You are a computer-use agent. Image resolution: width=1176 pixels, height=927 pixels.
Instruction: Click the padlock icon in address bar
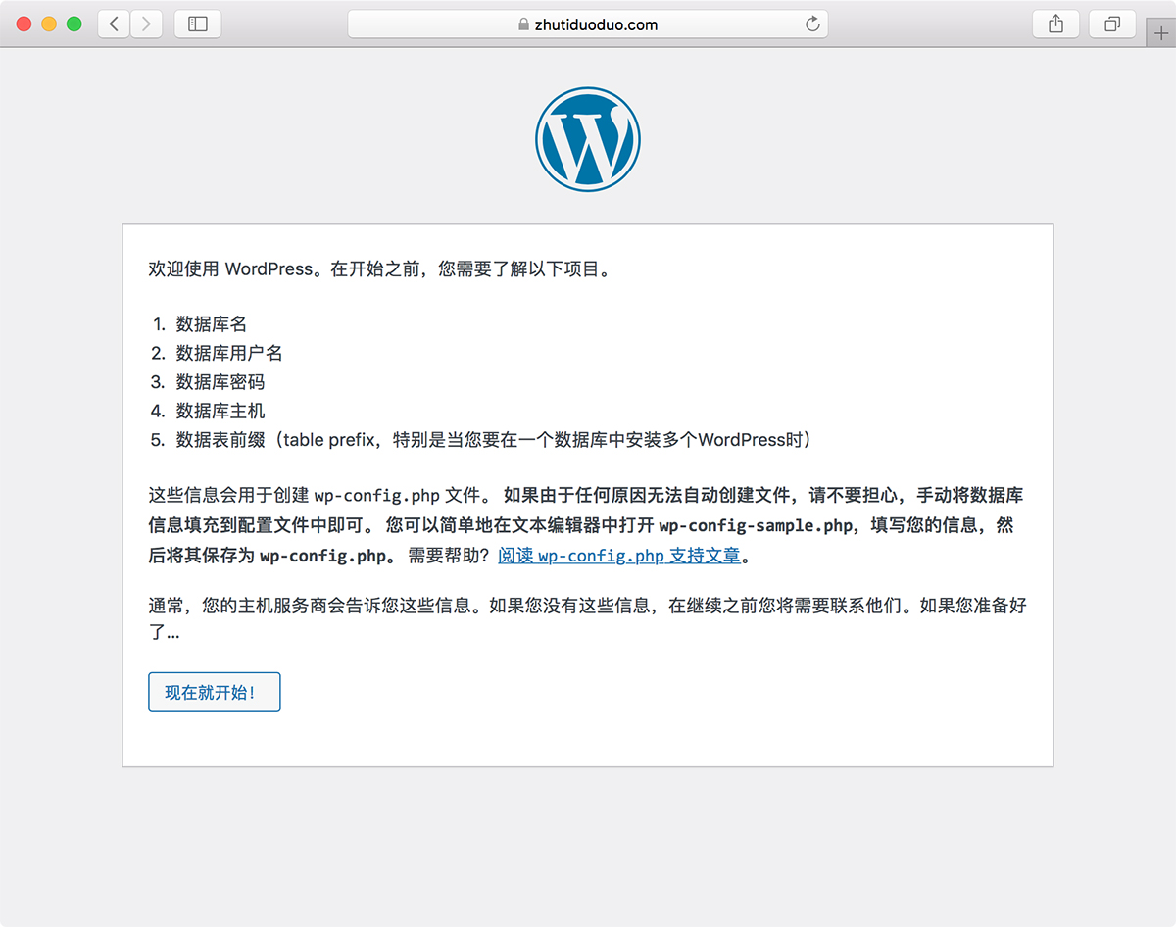click(x=524, y=25)
